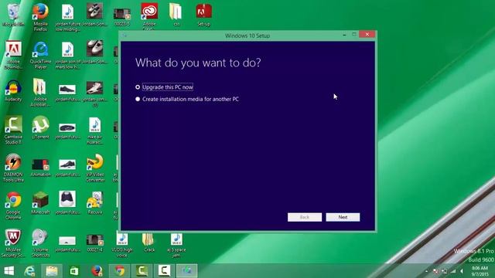This screenshot has width=495, height=278.
Task: Select the Adobe Download shortcut icon
Action: [x=13, y=55]
